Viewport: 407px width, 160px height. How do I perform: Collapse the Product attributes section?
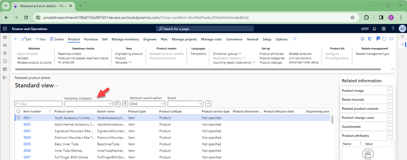[x=390, y=135]
